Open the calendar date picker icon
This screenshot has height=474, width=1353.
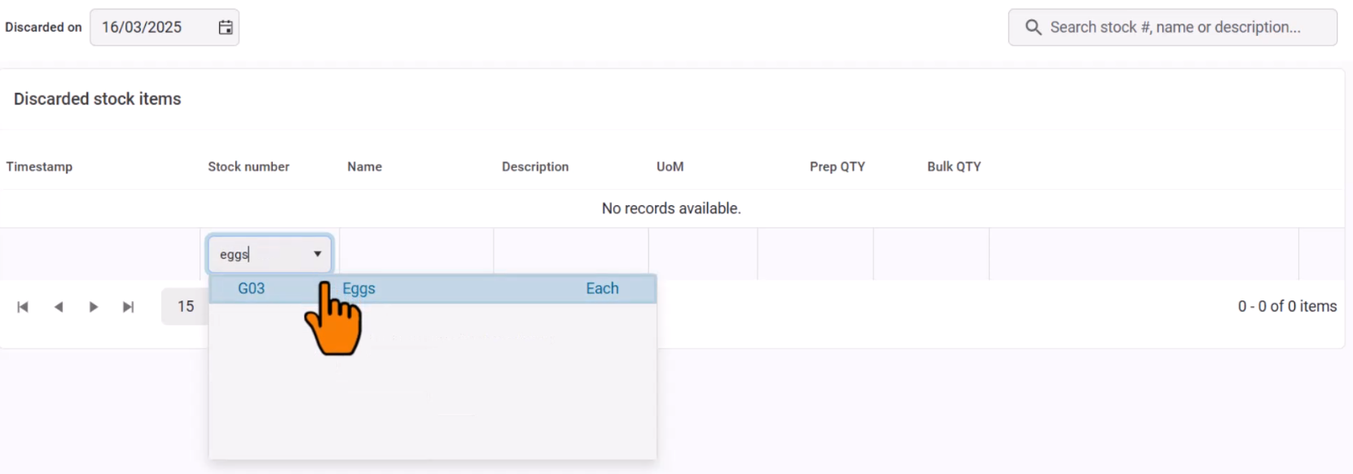click(x=226, y=28)
